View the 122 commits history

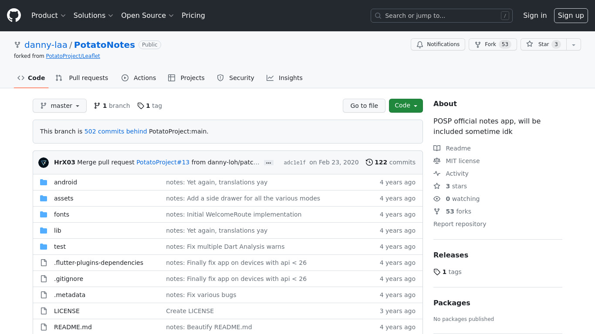[390, 162]
